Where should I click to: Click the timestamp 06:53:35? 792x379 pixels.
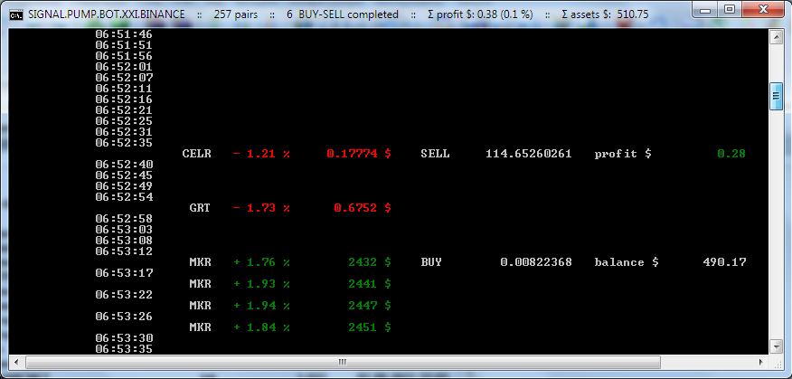[x=124, y=348]
